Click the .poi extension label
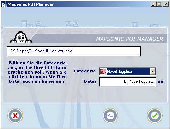This screenshot has width=170, height=129. (x=160, y=81)
